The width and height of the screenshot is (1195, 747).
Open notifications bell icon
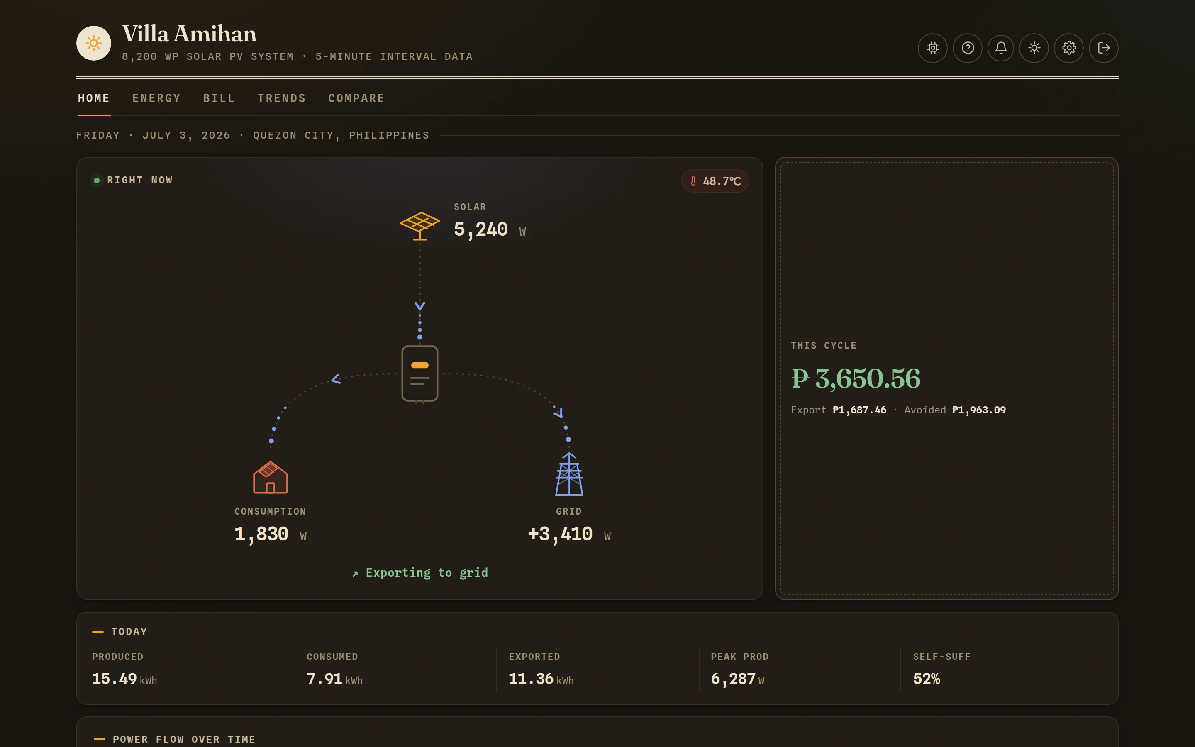pos(1001,48)
